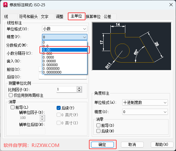The height and width of the screenshot is (151, 176).
Task: Uncheck the 后续(T) checkbox
Action: click(65, 108)
